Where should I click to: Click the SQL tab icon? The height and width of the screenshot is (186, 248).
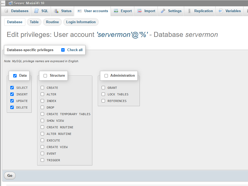point(36,11)
